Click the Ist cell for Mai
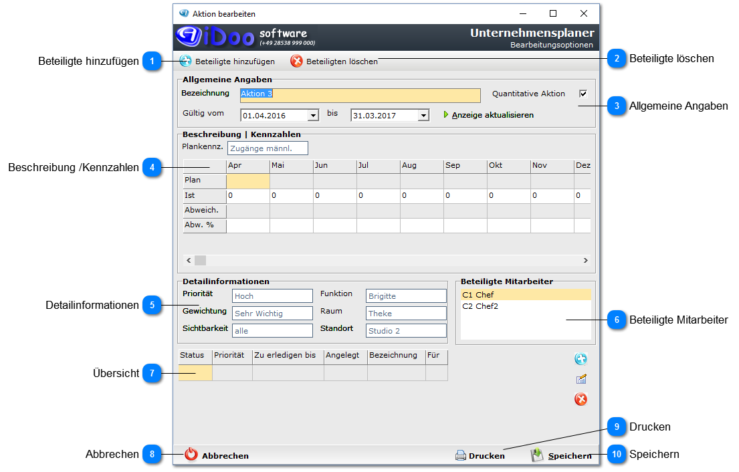Image resolution: width=739 pixels, height=472 pixels. pyautogui.click(x=292, y=196)
